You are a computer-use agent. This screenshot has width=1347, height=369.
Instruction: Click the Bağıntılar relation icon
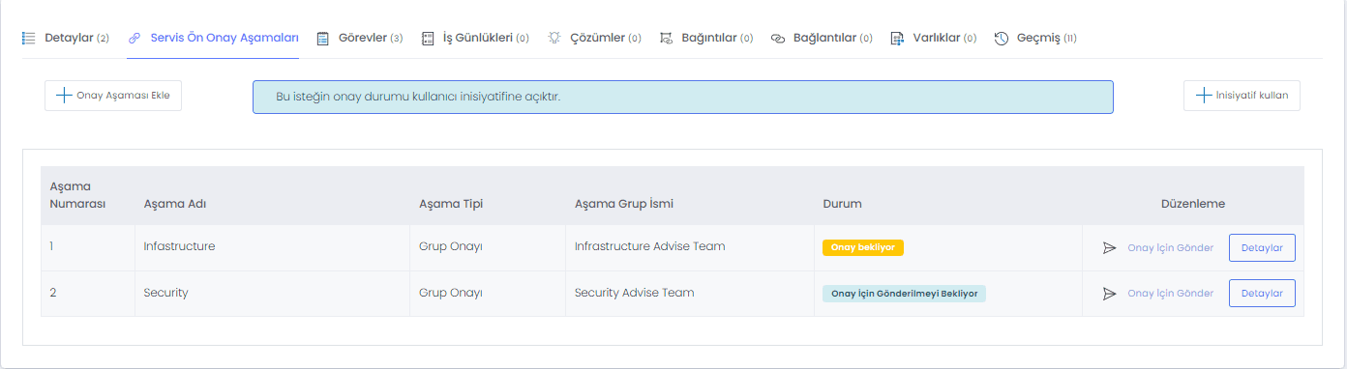[666, 39]
